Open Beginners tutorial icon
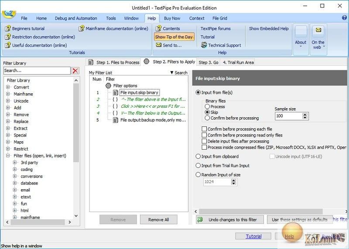Screen dimensions: 349x249 [8, 28]
